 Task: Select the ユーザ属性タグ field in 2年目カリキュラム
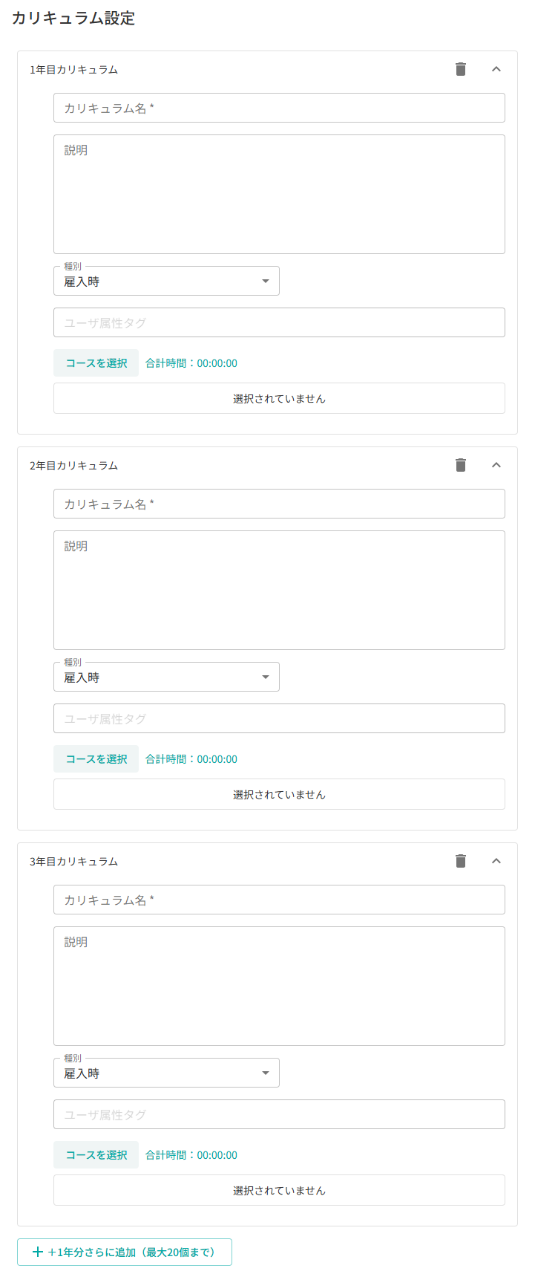(x=279, y=718)
